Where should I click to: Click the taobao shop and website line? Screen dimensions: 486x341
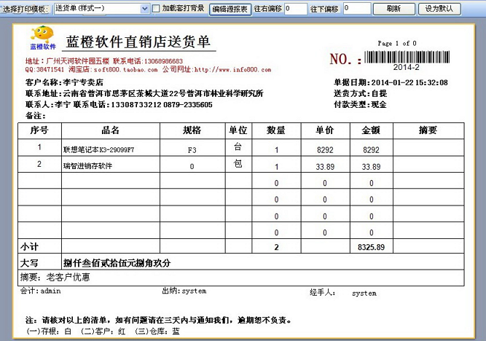point(148,69)
